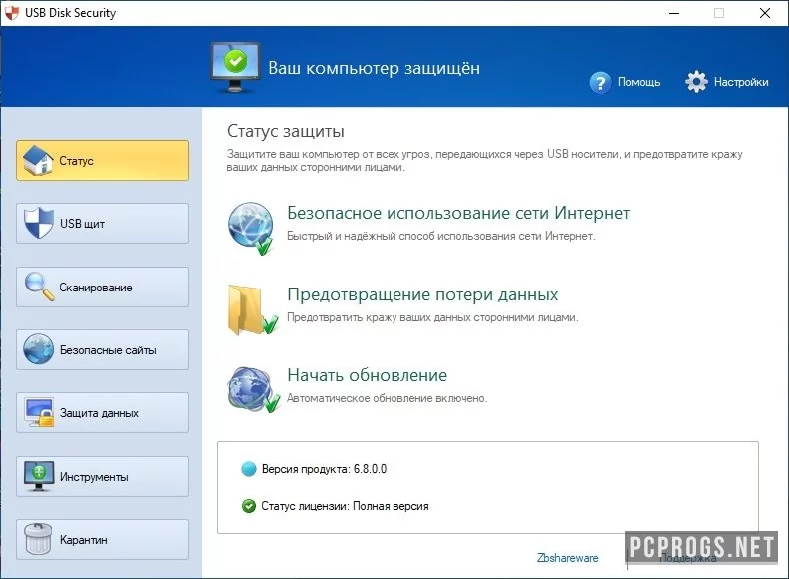The width and height of the screenshot is (789, 579).
Task: Click the earth icon for starting update
Action: pos(253,390)
